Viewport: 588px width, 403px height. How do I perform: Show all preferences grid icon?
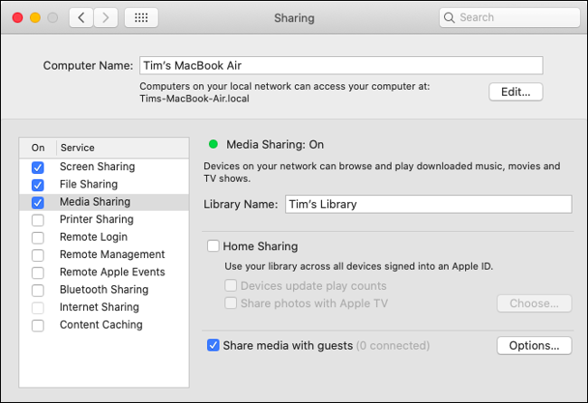click(141, 17)
